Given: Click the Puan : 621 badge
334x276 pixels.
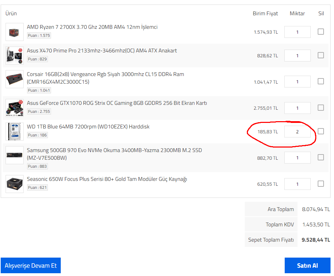Looking at the screenshot, I should [x=37, y=187].
